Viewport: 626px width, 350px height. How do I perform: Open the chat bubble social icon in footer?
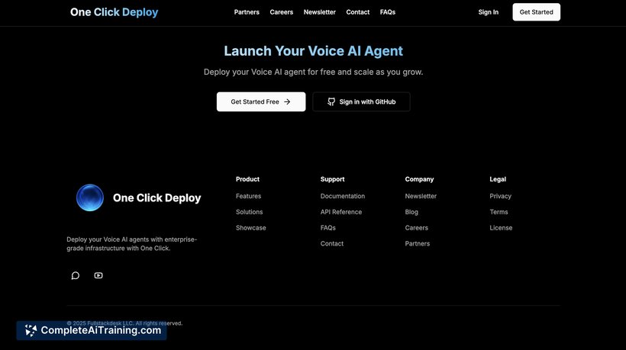tap(76, 275)
